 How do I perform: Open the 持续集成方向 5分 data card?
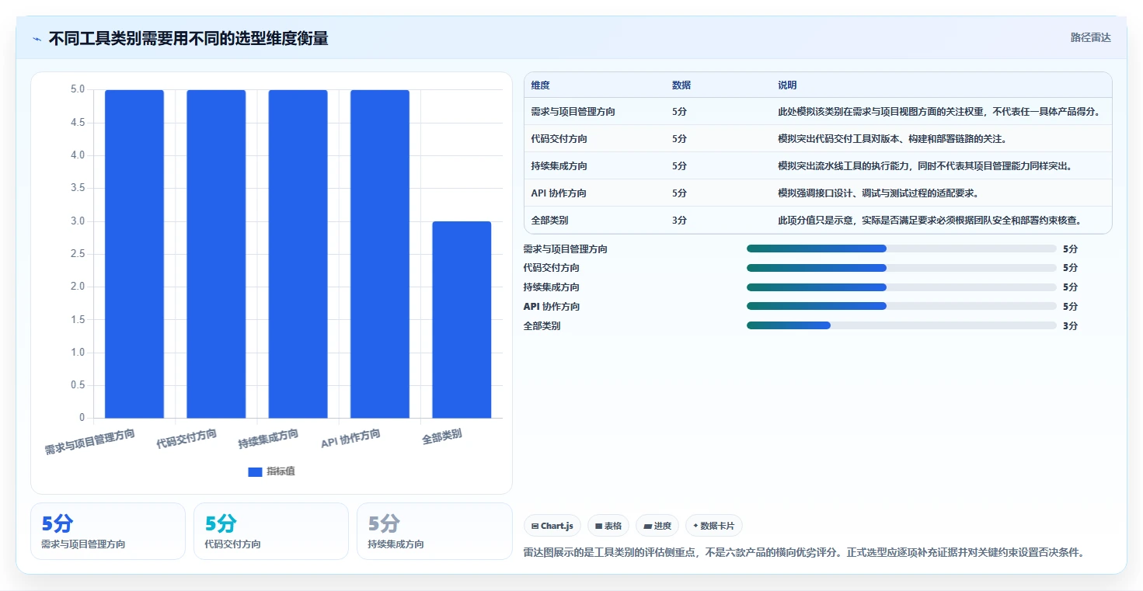click(434, 531)
